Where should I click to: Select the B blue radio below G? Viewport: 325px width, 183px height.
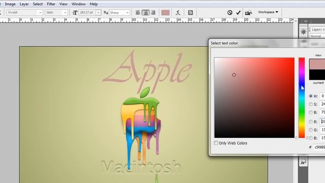tap(310, 138)
